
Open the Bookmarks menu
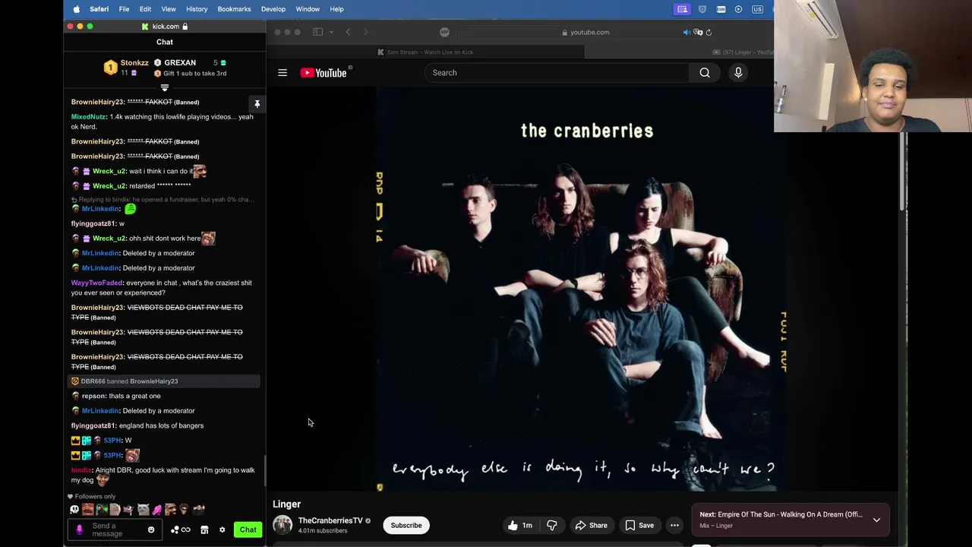point(234,9)
